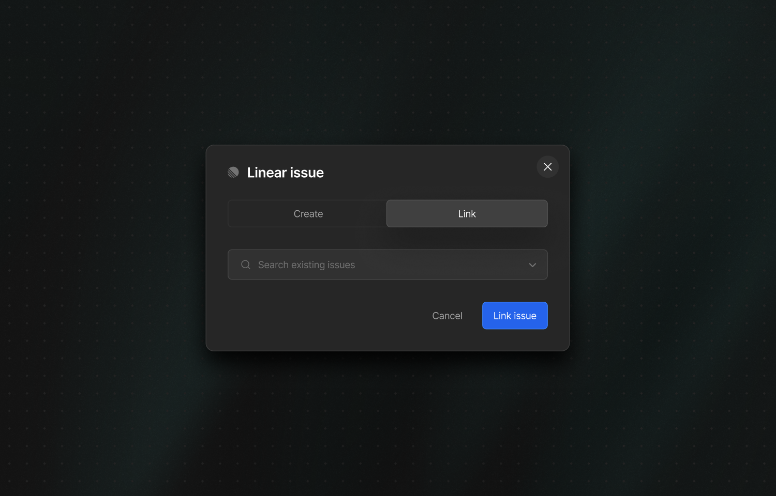Click the close cross in the corner
Image resolution: width=776 pixels, height=496 pixels.
click(x=547, y=167)
